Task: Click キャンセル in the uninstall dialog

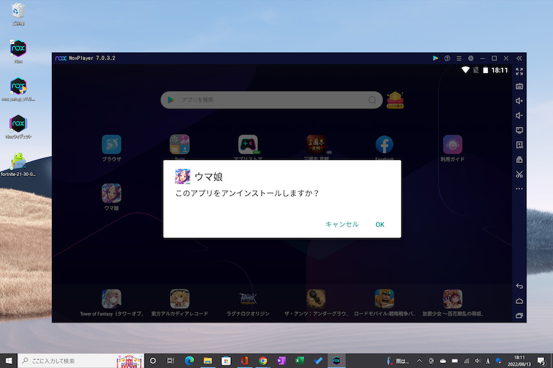Action: [x=341, y=224]
